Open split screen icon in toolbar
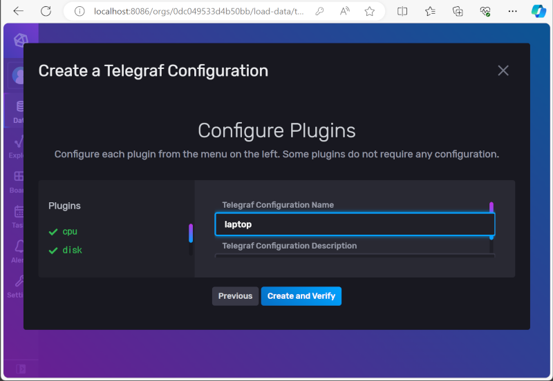Image resolution: width=553 pixels, height=381 pixels. pos(402,12)
